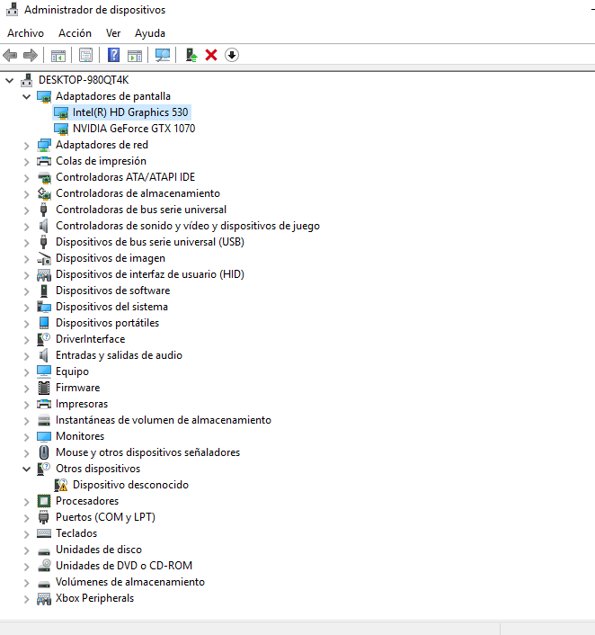
Task: Click the red X Uninstall device icon
Action: pyautogui.click(x=211, y=55)
